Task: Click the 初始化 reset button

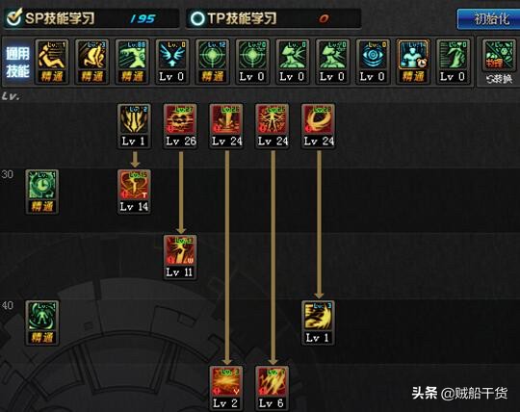Action: [x=489, y=19]
